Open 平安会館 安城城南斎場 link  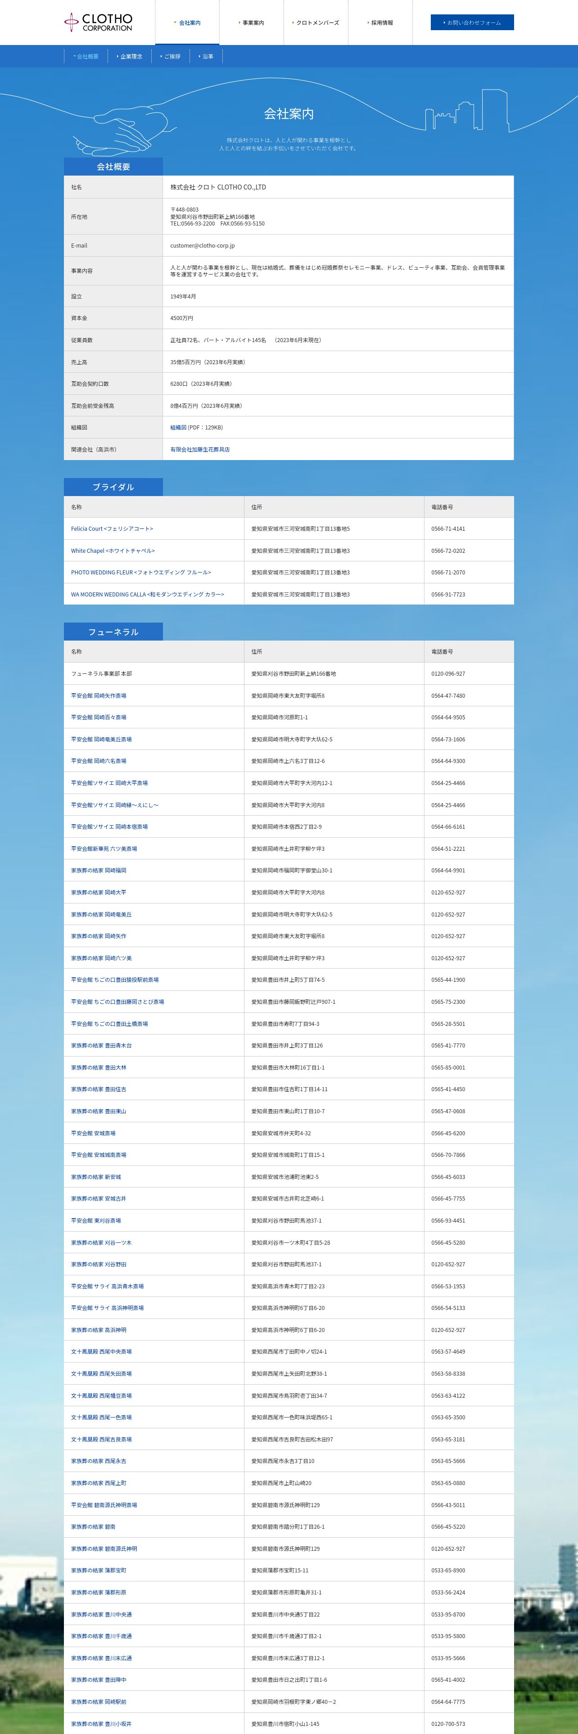[99, 1155]
